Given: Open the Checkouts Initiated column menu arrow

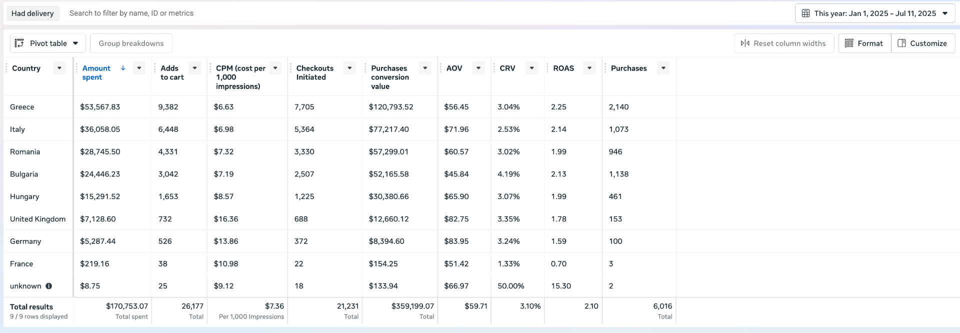Looking at the screenshot, I should click(x=349, y=68).
